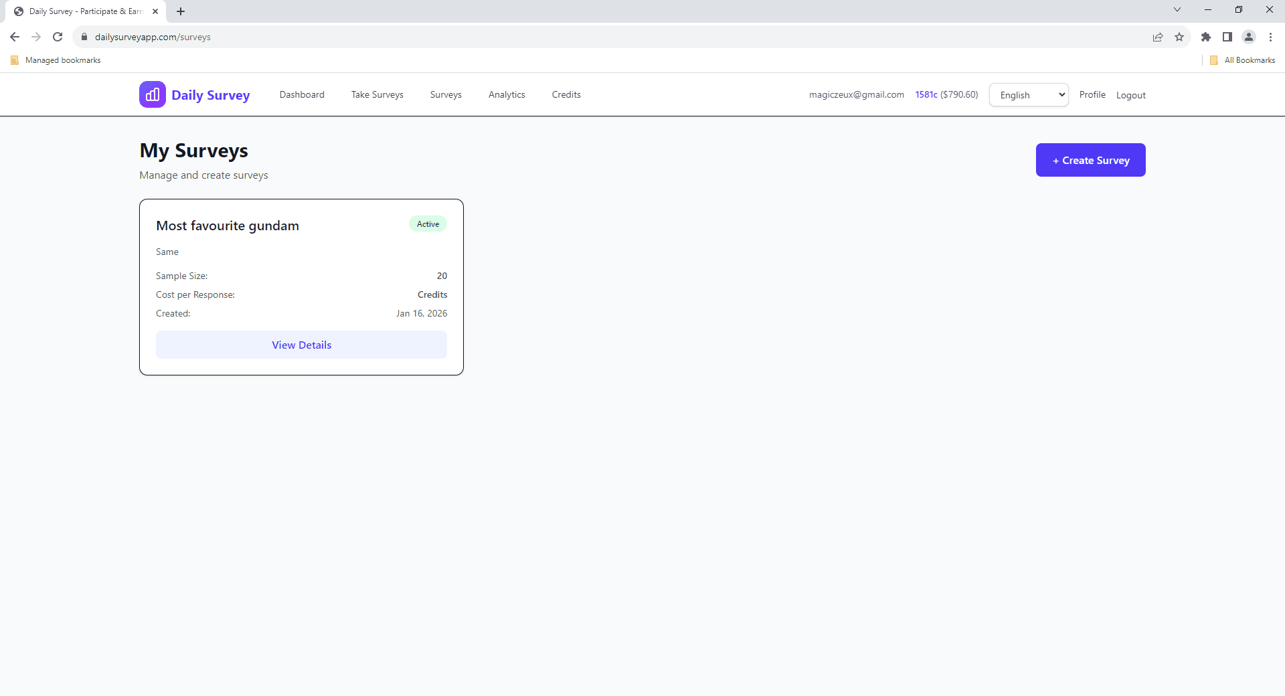Click the Create Survey button

(1090, 160)
